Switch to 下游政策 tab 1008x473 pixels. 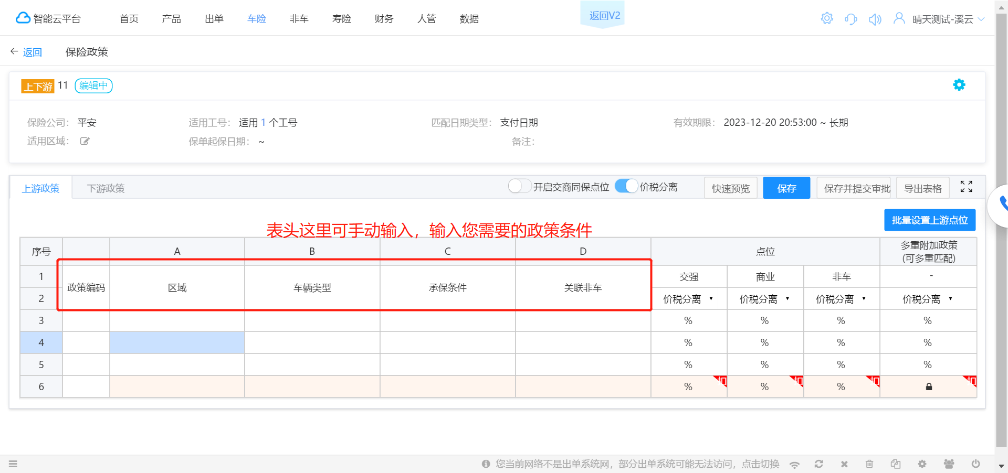coord(106,188)
